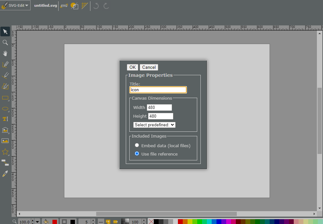323x224 pixels.
Task: Choose the Star shape tool
Action: [x=5, y=152]
